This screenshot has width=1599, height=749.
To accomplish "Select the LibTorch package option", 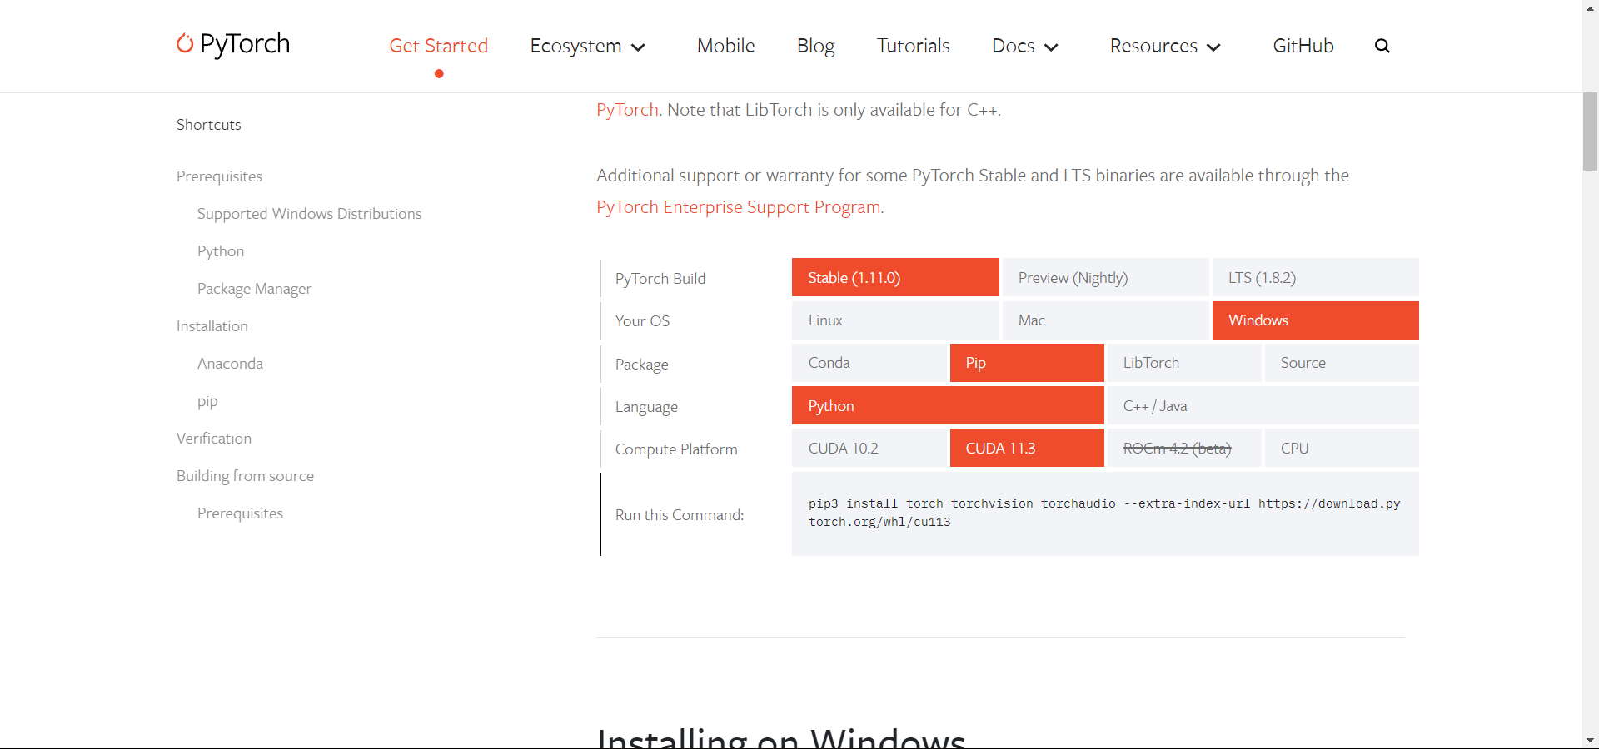I will [1184, 363].
